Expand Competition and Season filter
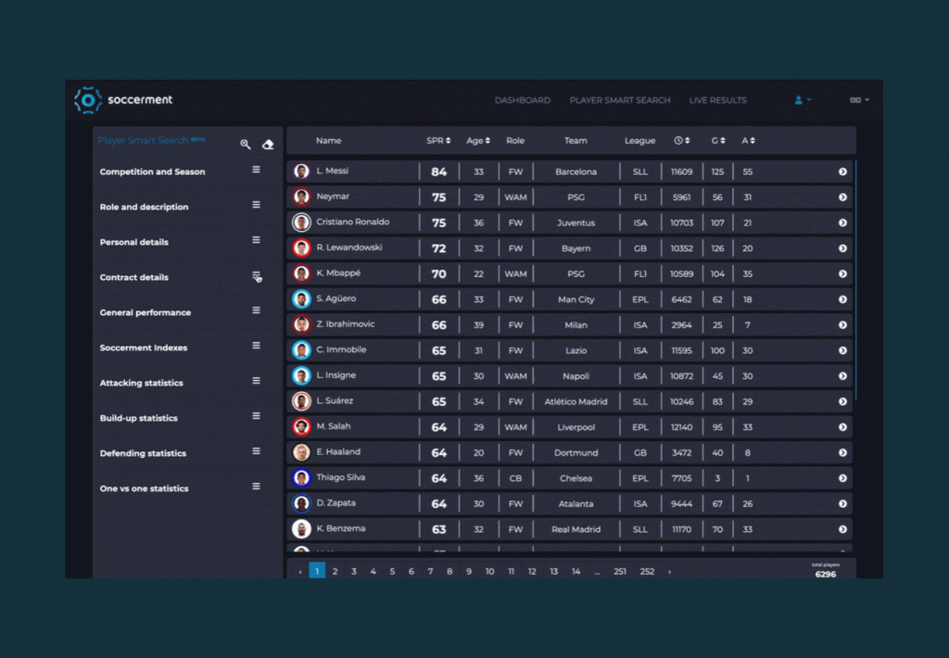Screen dimensions: 949x658 pyautogui.click(x=256, y=171)
